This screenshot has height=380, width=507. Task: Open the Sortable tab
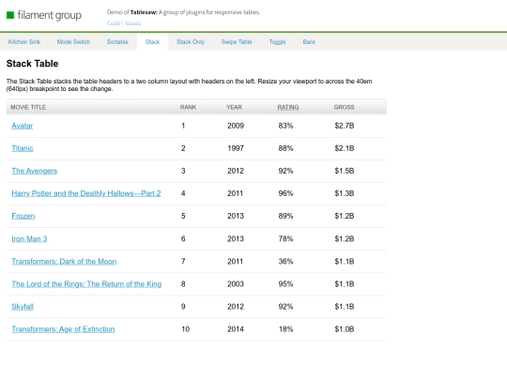click(117, 41)
